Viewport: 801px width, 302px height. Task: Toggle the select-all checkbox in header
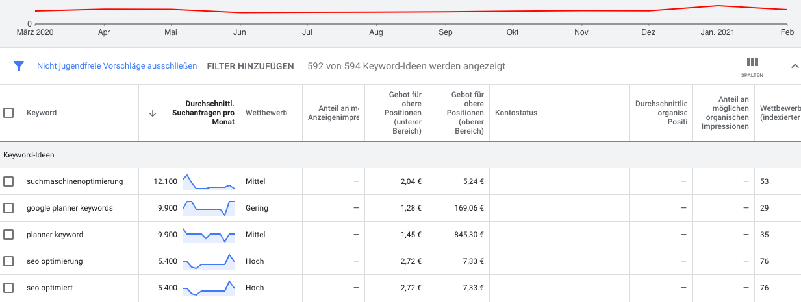tap(9, 113)
